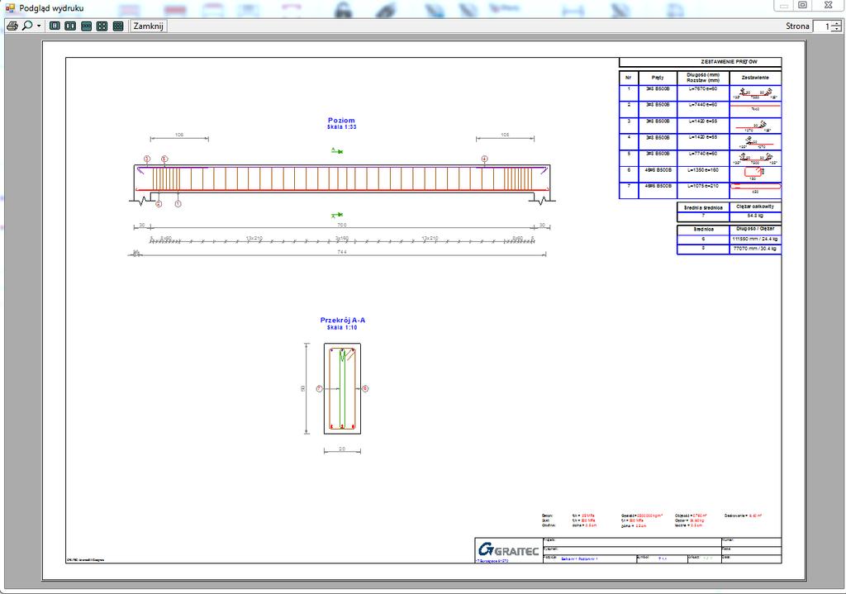This screenshot has height=594, width=846.
Task: Click the '20' width dimension under the section
Action: point(342,449)
